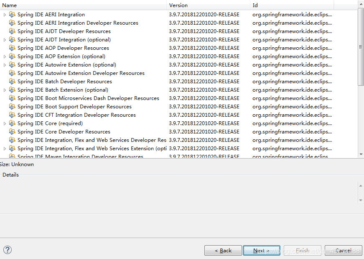Expand Spring IDE AERI Integration tree node

click(5, 15)
